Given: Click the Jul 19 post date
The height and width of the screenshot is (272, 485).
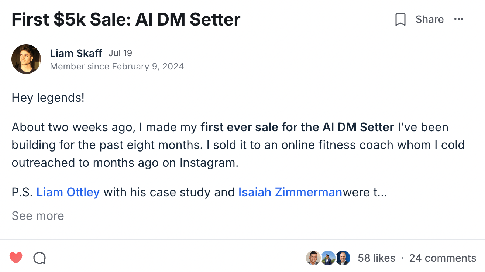Looking at the screenshot, I should (x=120, y=53).
